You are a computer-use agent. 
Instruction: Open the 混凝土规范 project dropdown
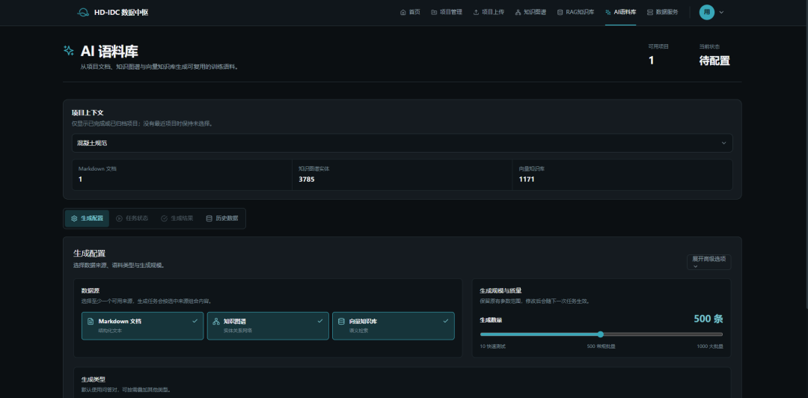tap(402, 144)
